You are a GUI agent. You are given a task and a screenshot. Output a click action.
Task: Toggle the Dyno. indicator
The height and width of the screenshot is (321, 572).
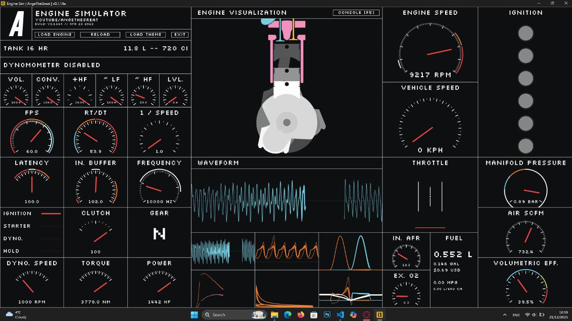50,239
